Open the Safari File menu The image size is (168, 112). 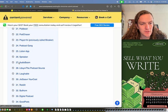7,2
